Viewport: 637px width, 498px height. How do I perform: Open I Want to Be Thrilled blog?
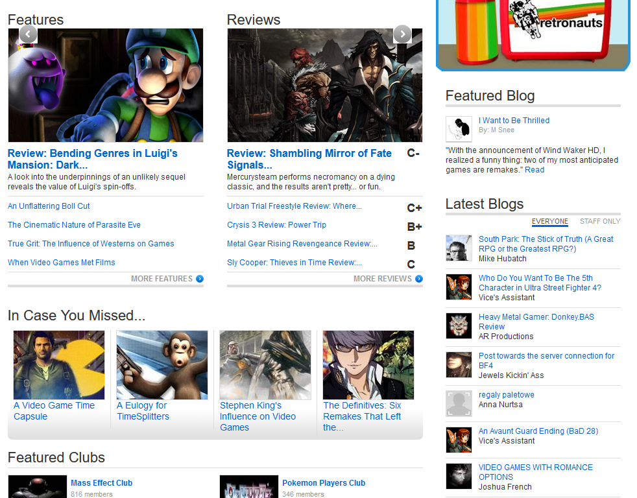[x=514, y=120]
